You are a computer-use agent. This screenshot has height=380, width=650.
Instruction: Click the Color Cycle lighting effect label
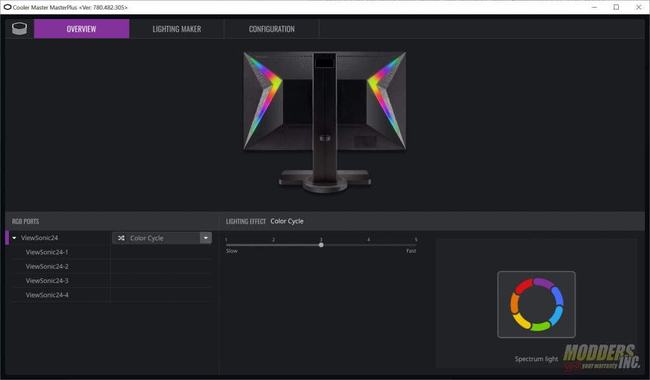pos(287,221)
